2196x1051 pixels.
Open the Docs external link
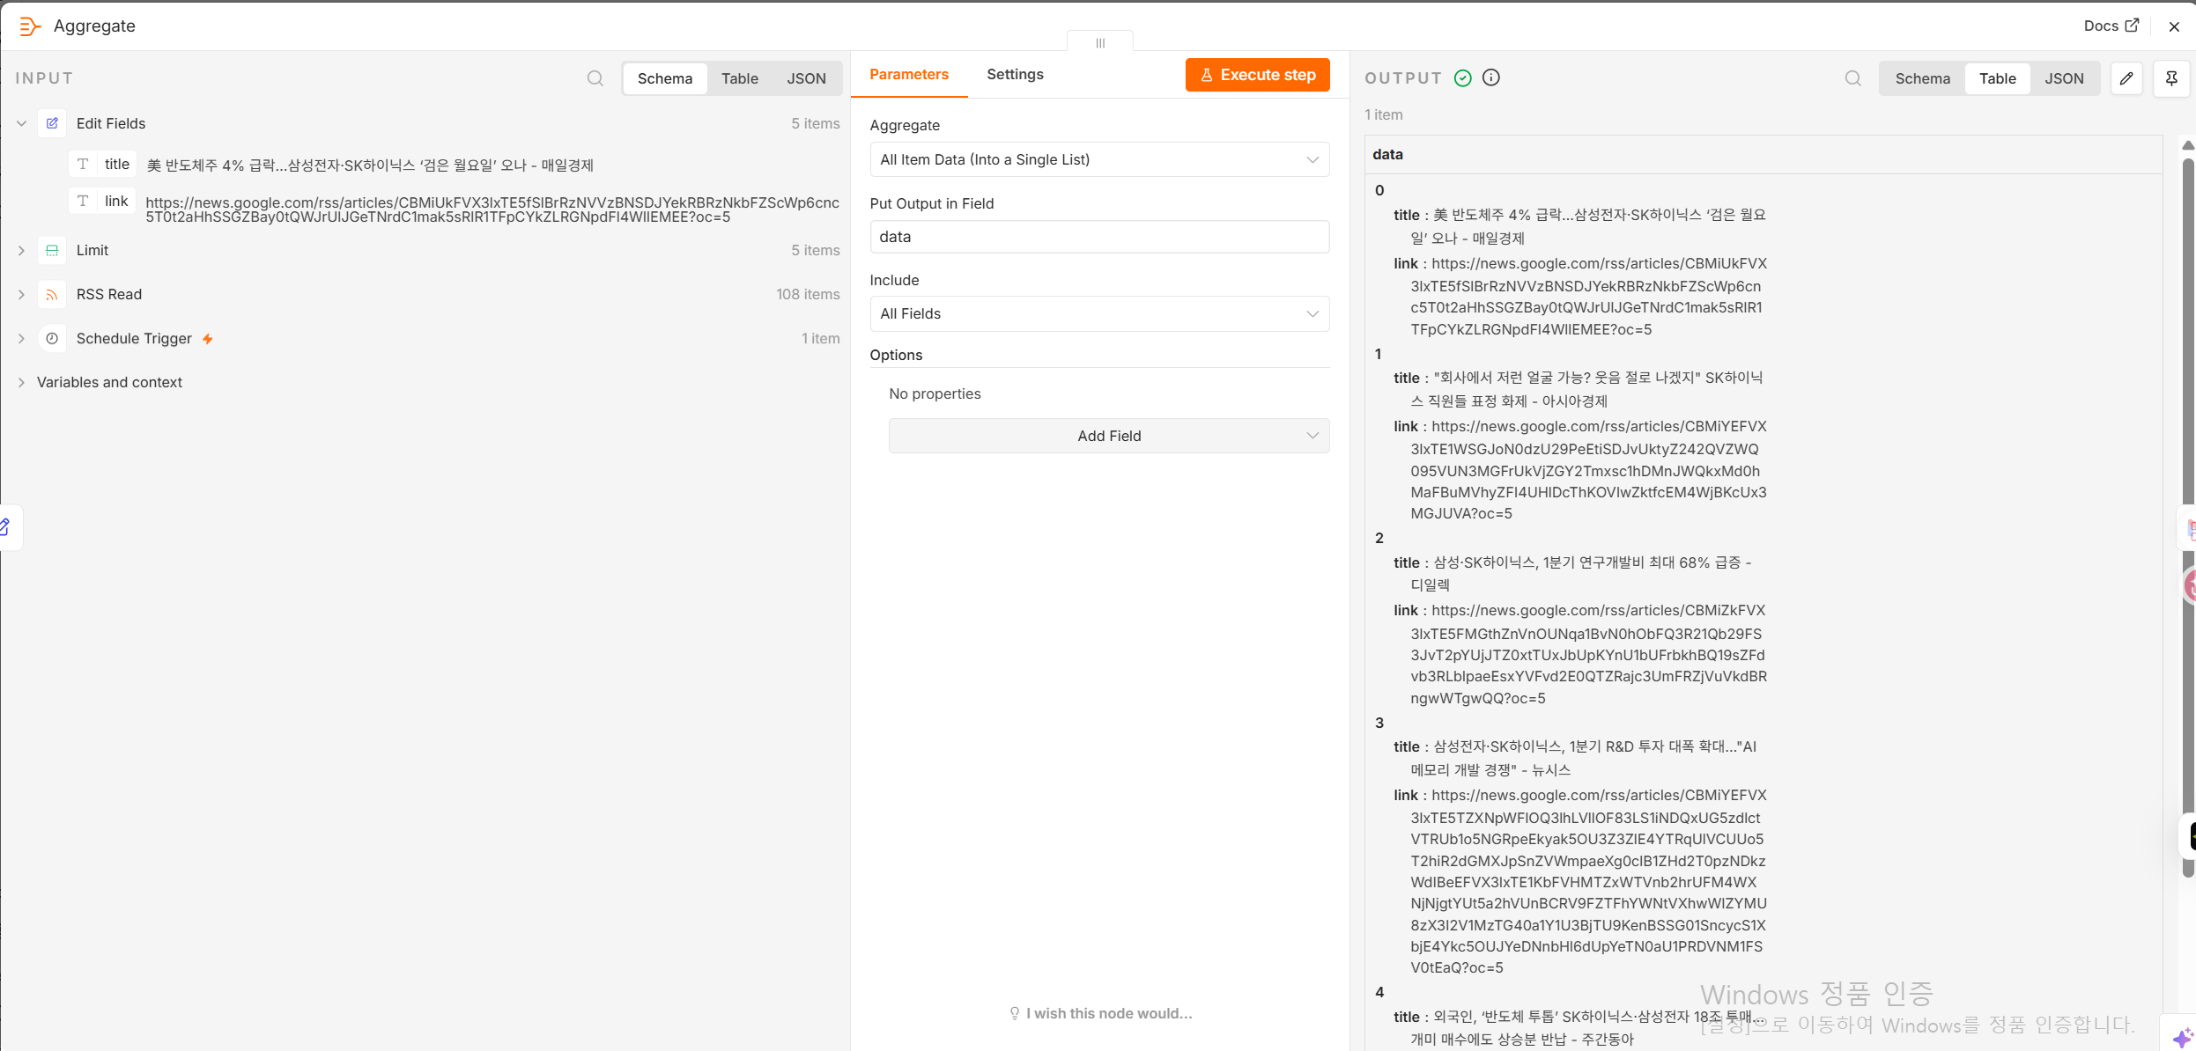(2111, 26)
